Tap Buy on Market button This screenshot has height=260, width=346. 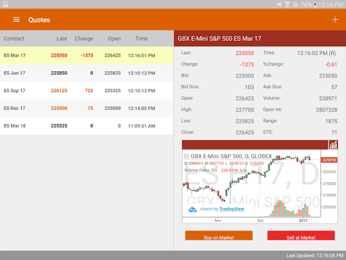[x=219, y=235]
